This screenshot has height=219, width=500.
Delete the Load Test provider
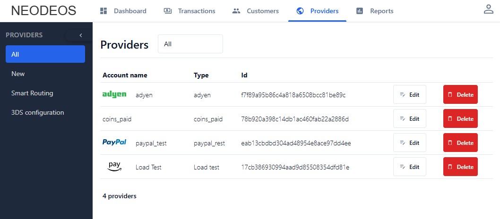(x=460, y=167)
